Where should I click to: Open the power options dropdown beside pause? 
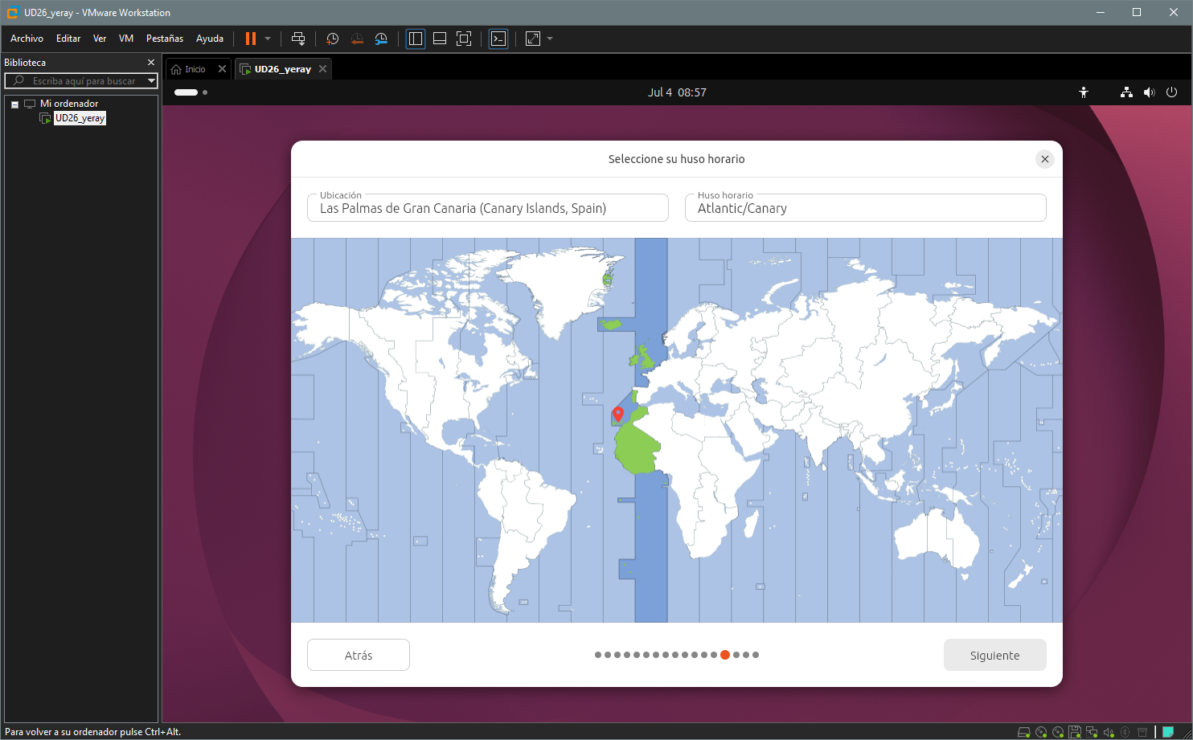pyautogui.click(x=268, y=39)
